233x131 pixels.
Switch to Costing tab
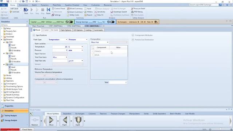tap(88, 30)
